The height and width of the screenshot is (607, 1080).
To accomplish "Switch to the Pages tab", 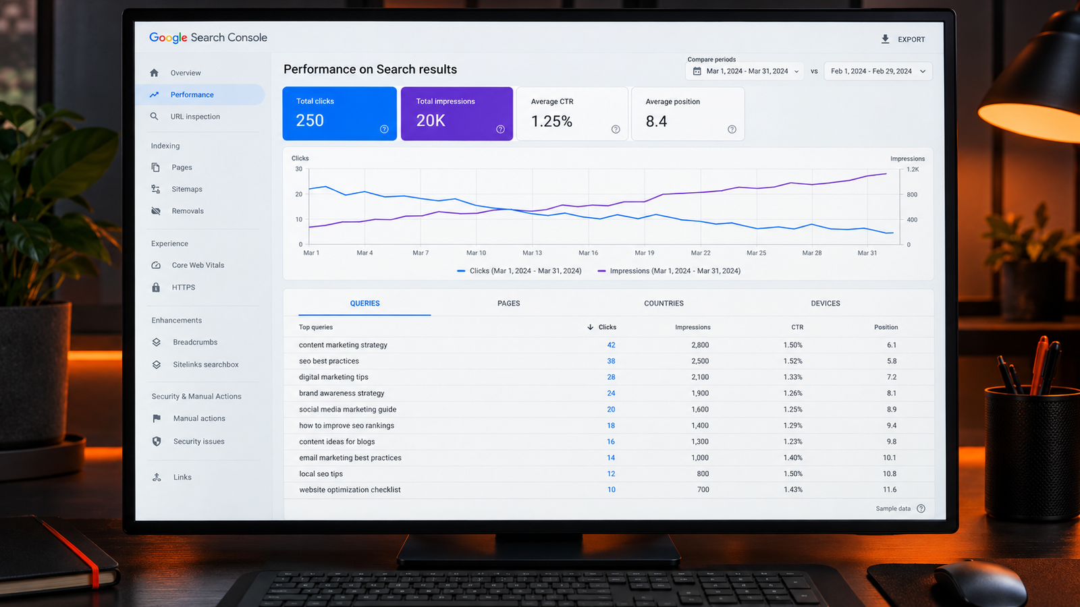I will [509, 303].
